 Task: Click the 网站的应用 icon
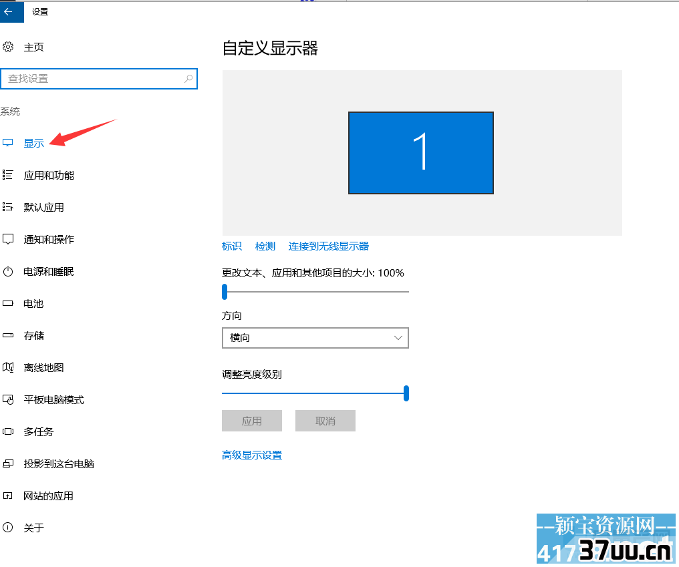tap(8, 496)
